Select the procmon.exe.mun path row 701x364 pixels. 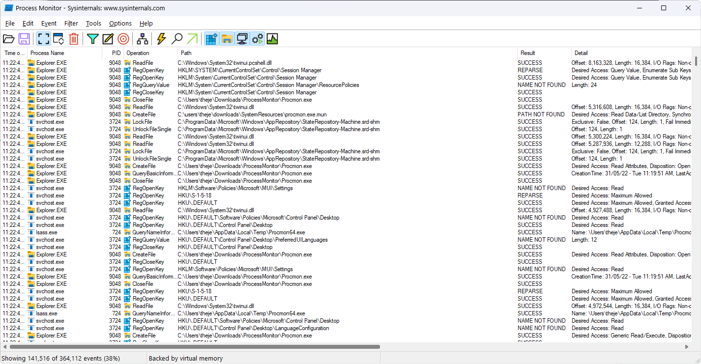pyautogui.click(x=347, y=114)
